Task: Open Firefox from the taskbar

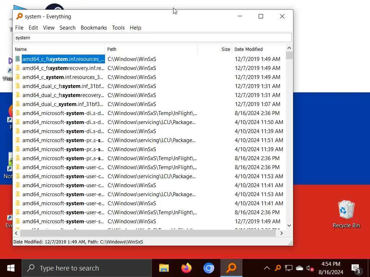Action: (186, 268)
